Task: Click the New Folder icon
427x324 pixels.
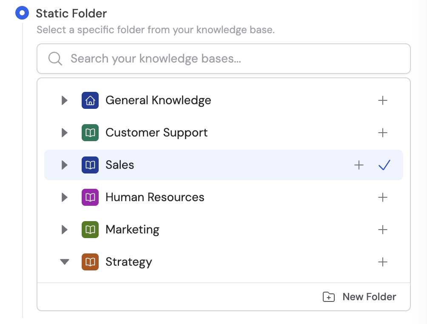Action: (328, 297)
